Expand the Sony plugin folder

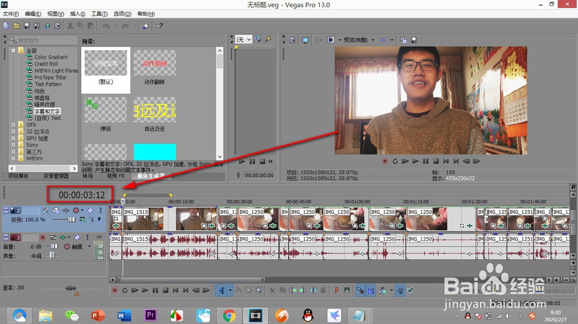point(13,145)
